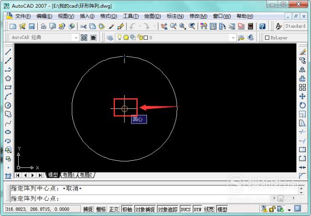Image resolution: width=311 pixels, height=216 pixels.
Task: Select the Mirror tool
Action: pyautogui.click(x=302, y=70)
